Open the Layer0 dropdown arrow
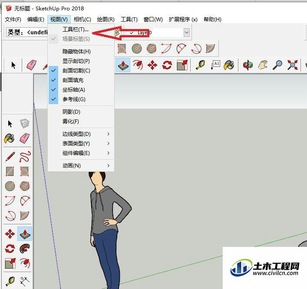307x289 pixels. (x=187, y=33)
